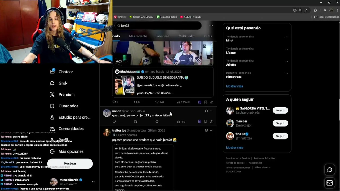The image size is (340, 191).
Task: Follow tina :D account
Action: [x=280, y=136]
